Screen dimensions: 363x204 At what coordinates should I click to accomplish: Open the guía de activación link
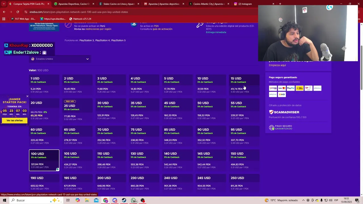click(x=162, y=29)
